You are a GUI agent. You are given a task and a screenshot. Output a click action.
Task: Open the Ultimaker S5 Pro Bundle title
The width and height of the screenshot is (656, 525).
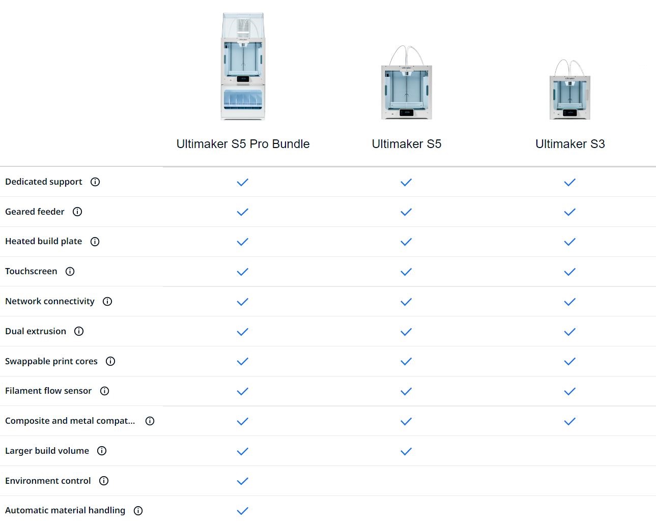tap(243, 144)
